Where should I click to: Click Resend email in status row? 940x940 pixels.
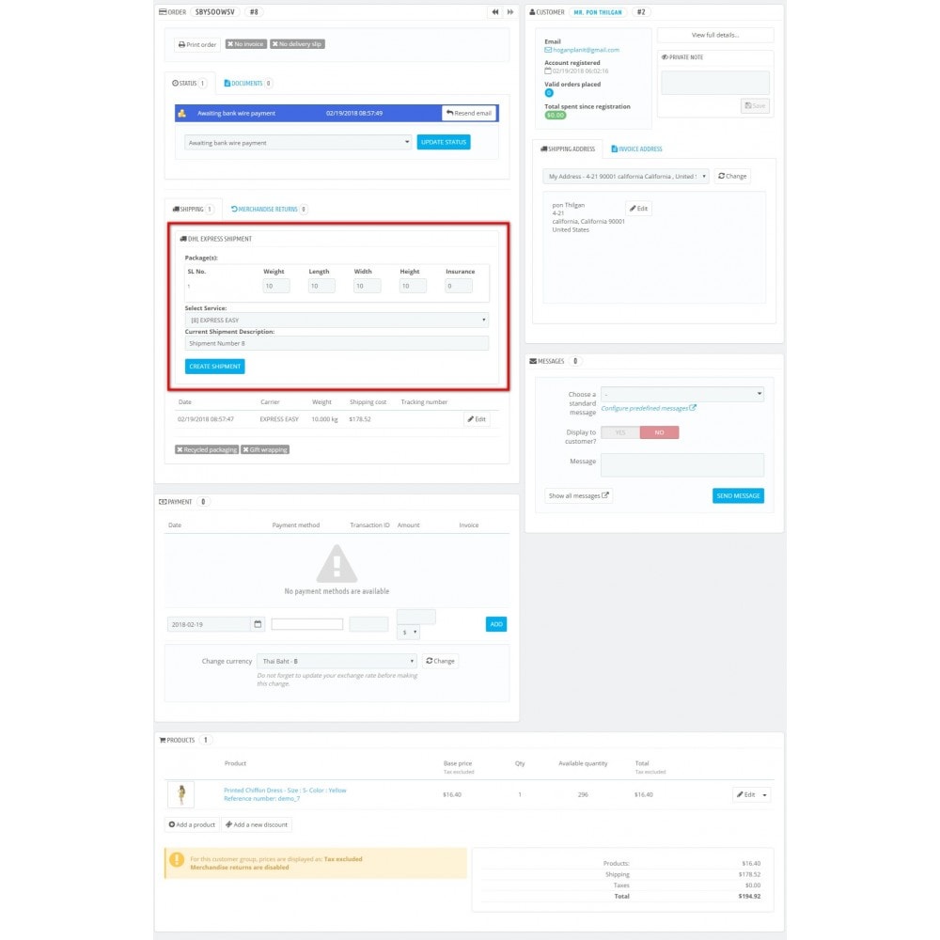tap(469, 113)
